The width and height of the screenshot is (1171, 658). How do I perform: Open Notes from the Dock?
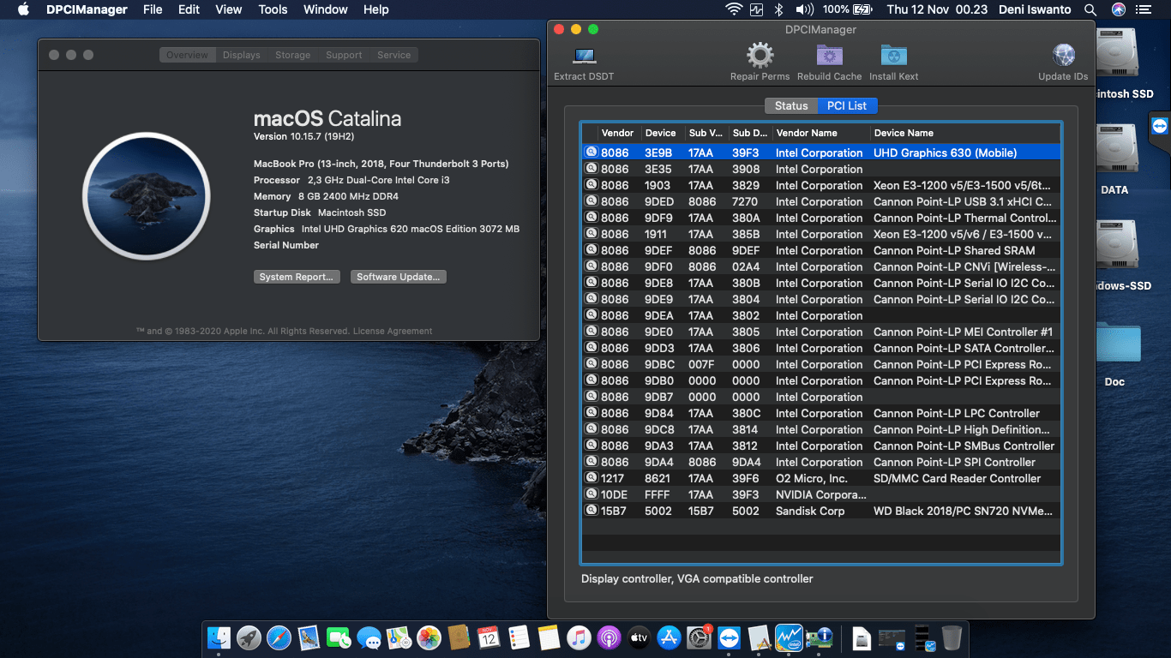click(549, 637)
